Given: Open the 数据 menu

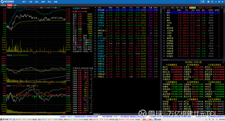Looking at the screenshot, I should coord(43,2).
